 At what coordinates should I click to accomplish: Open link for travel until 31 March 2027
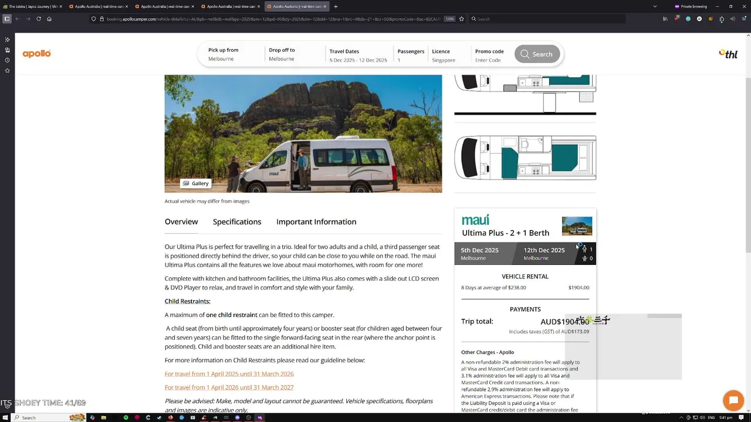229,387
